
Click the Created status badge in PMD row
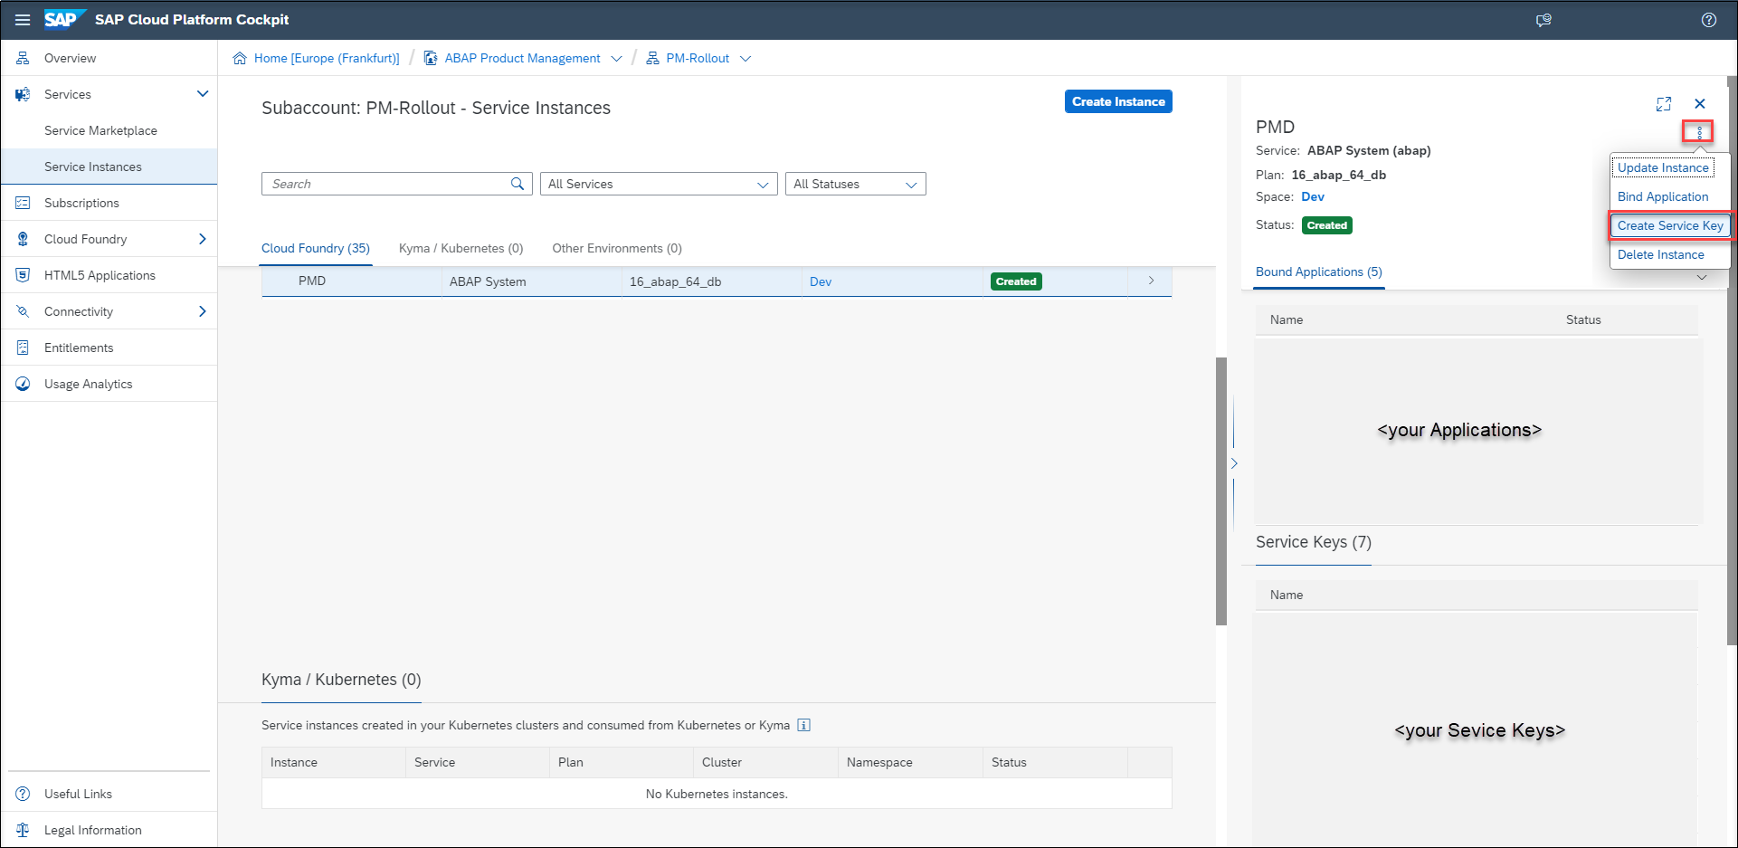1016,281
